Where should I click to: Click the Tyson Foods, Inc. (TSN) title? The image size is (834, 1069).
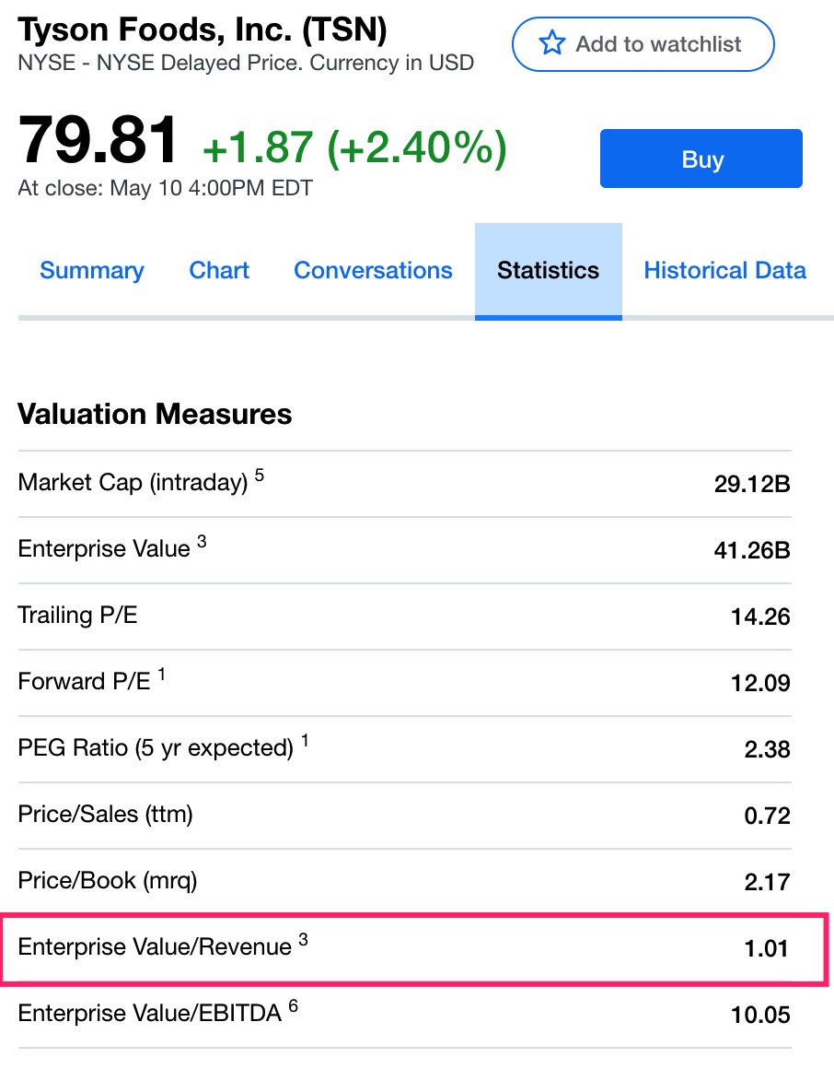coord(203,30)
